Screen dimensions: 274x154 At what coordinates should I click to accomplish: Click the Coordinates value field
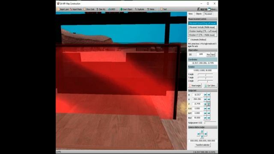pos(203,63)
